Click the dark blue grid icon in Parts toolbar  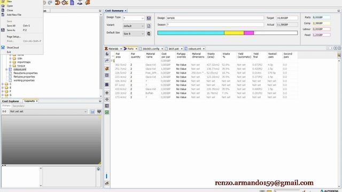point(107,84)
